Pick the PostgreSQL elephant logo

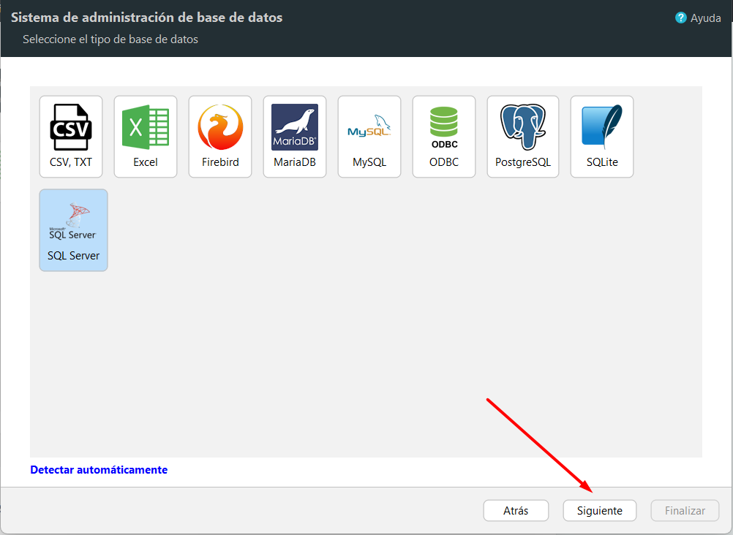click(x=522, y=127)
